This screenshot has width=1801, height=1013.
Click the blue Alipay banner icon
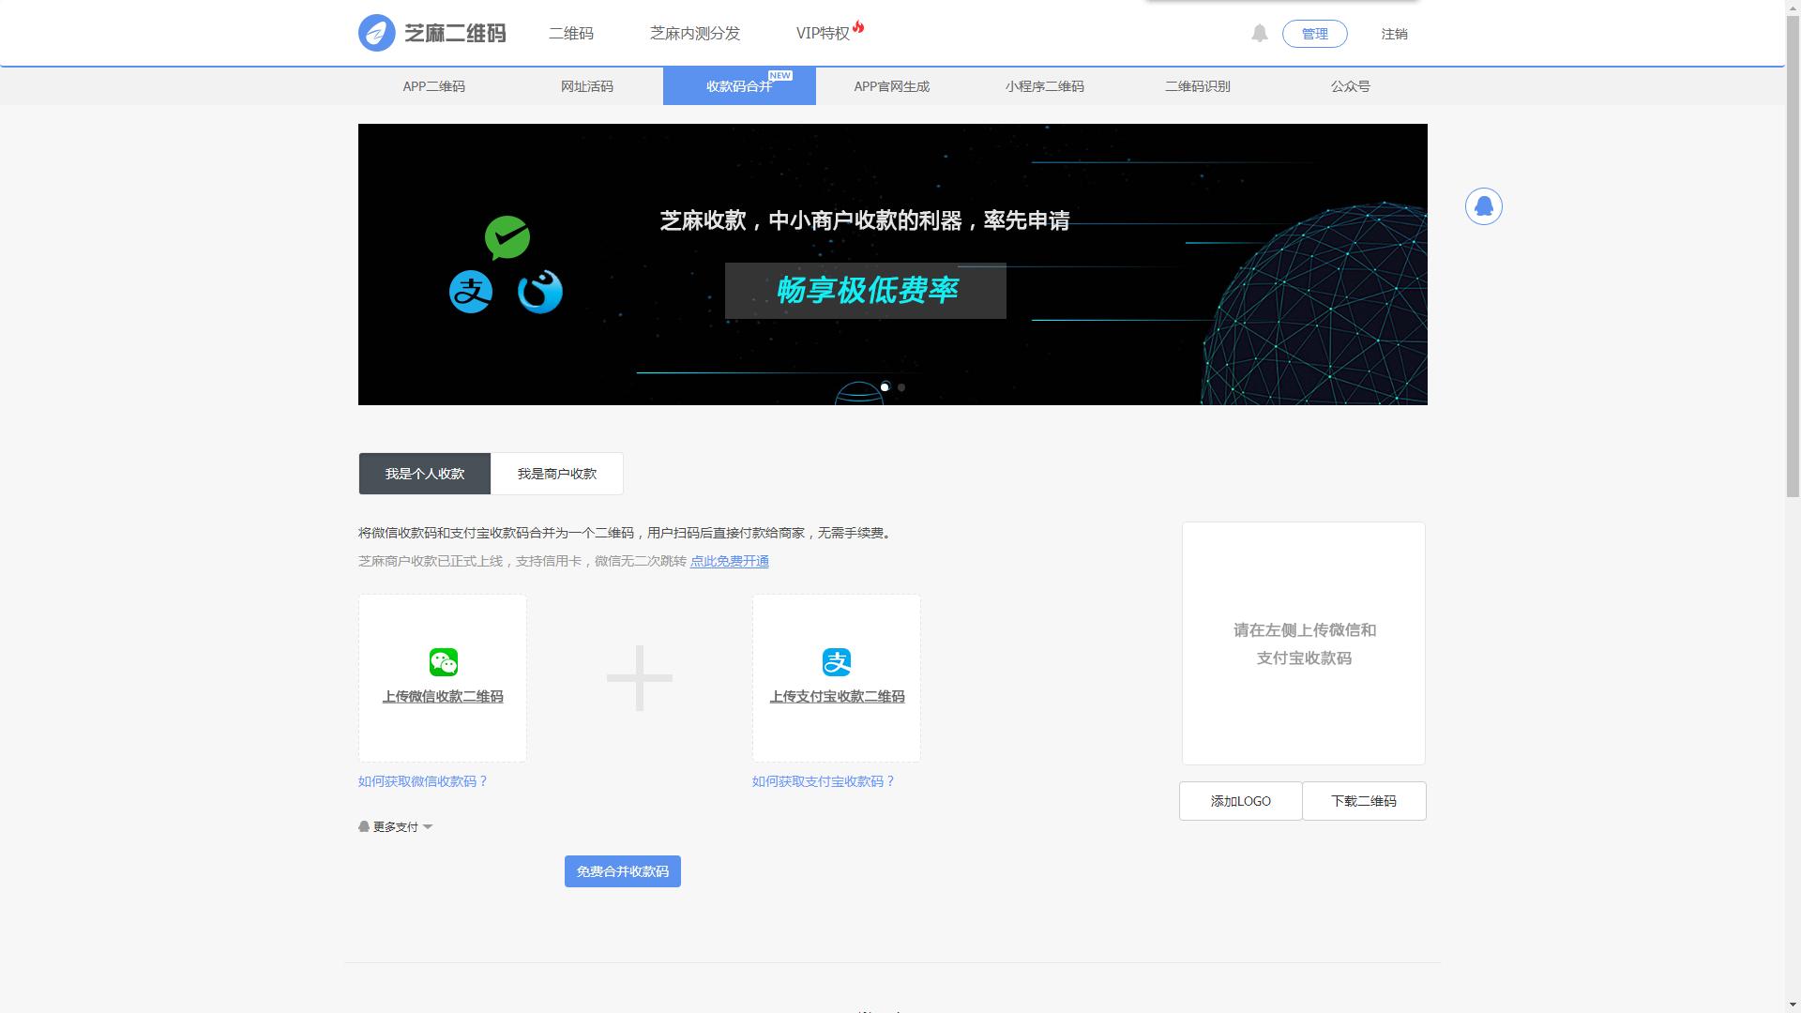(x=471, y=292)
